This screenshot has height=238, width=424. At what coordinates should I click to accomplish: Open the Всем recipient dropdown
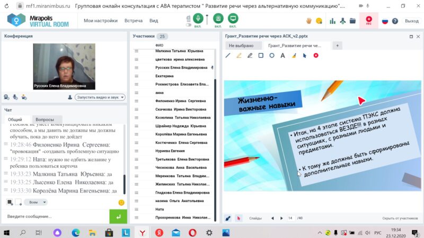[36, 202]
